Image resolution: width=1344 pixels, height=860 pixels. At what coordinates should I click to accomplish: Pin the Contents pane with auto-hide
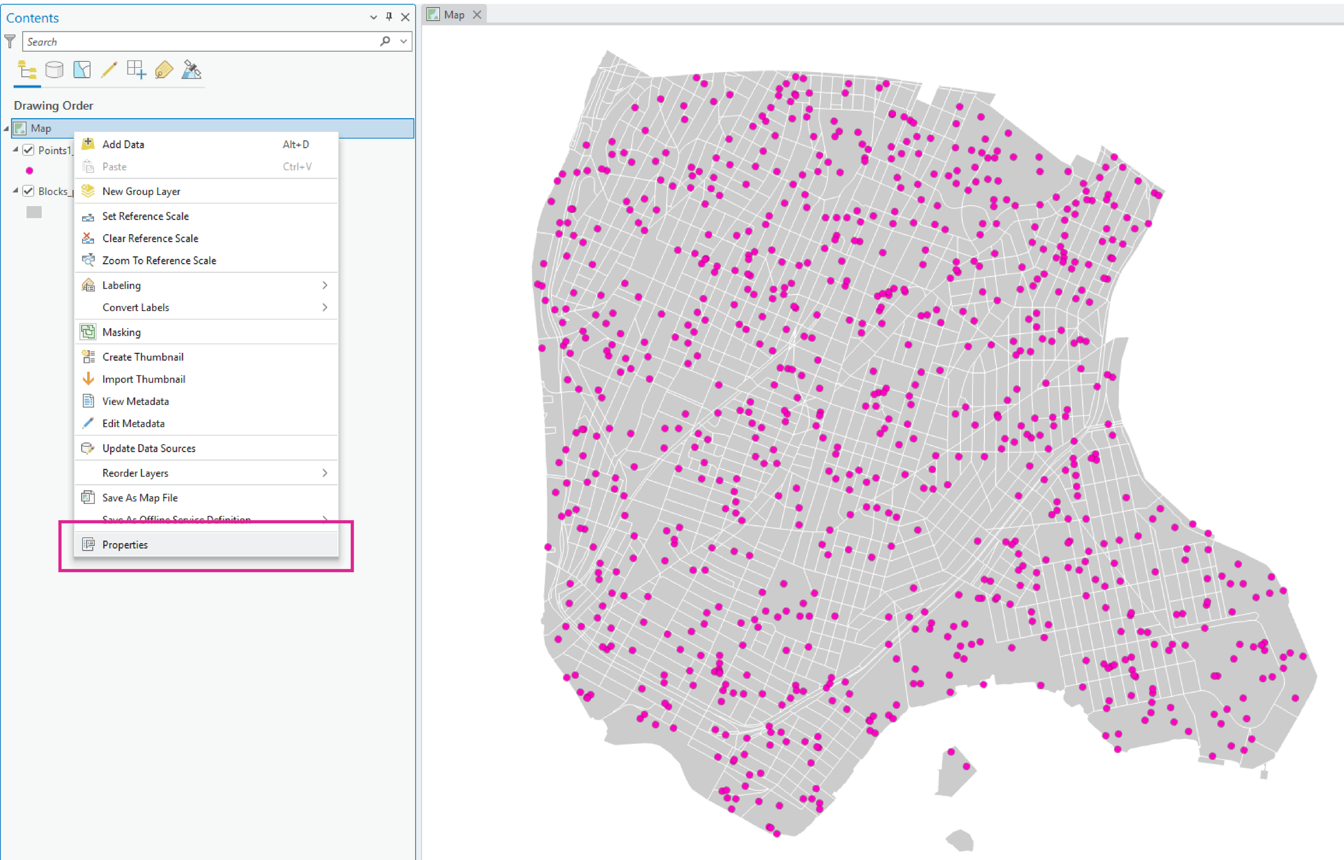[389, 17]
